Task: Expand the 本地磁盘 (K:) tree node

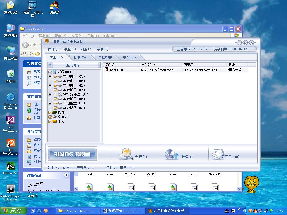Action: pos(50,108)
